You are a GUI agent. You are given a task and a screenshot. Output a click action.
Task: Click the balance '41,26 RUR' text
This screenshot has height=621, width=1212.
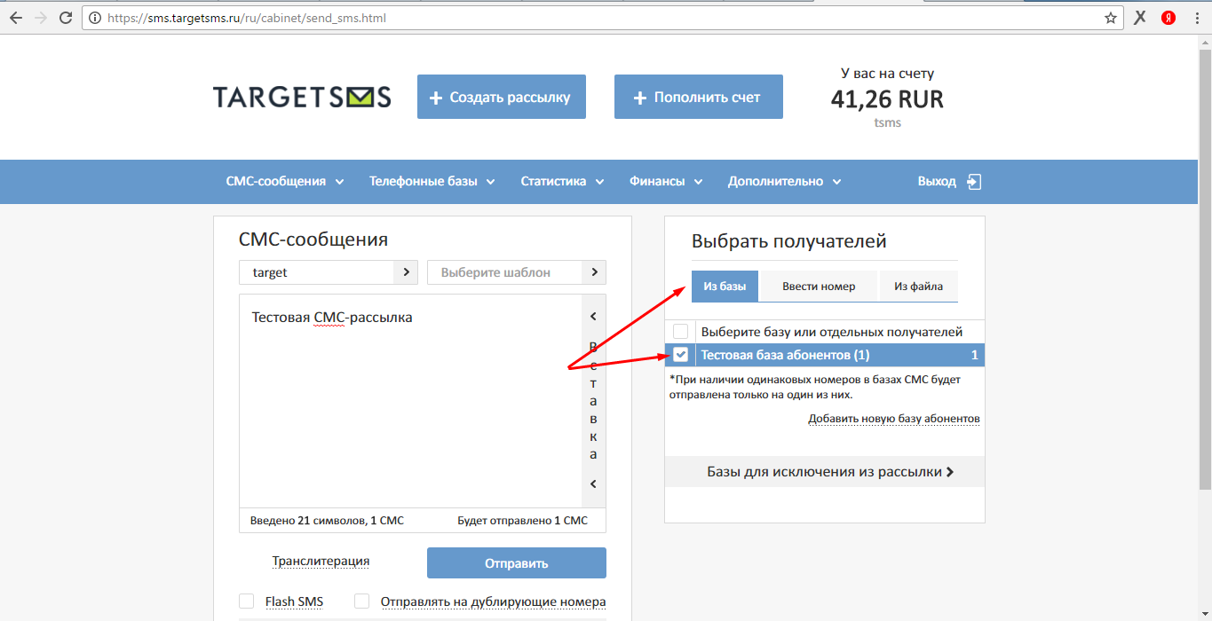[x=887, y=99]
